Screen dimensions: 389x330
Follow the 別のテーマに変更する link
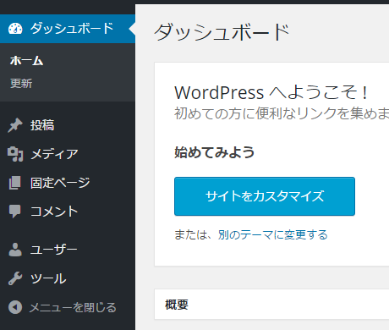tap(273, 234)
